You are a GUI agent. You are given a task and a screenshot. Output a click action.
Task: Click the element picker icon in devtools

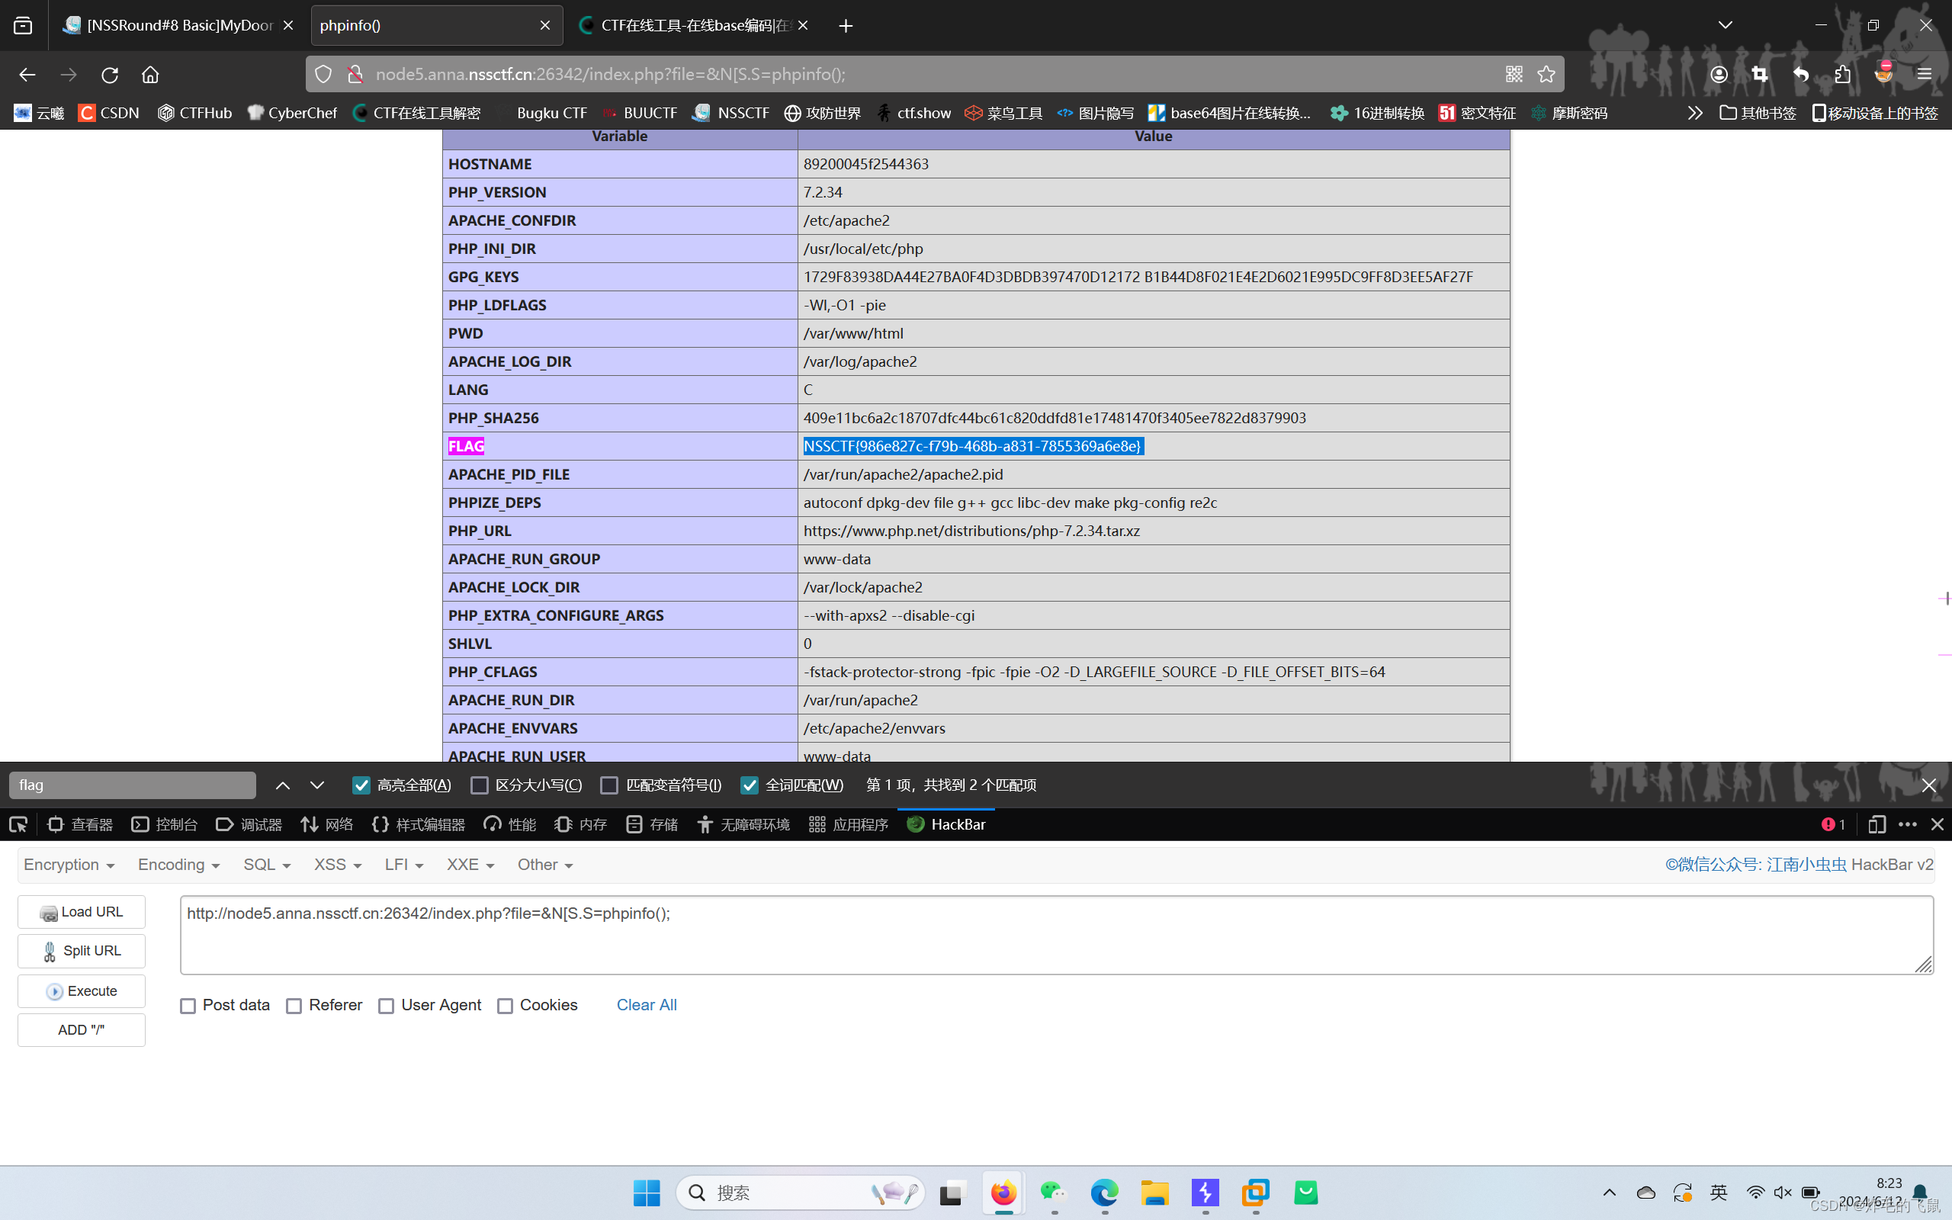(18, 823)
